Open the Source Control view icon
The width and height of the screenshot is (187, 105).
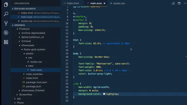[x=6, y=23]
